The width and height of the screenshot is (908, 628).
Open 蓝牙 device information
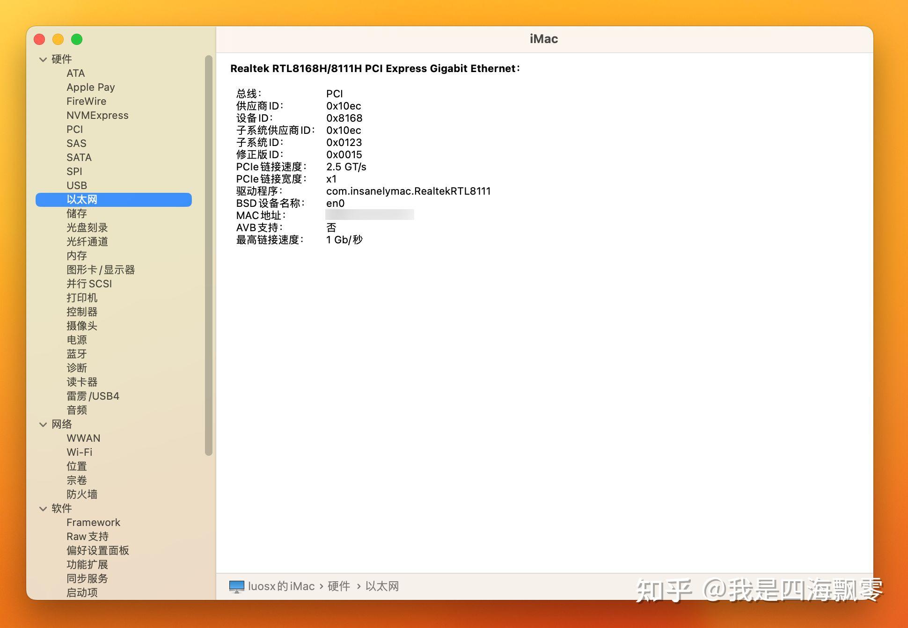(76, 354)
